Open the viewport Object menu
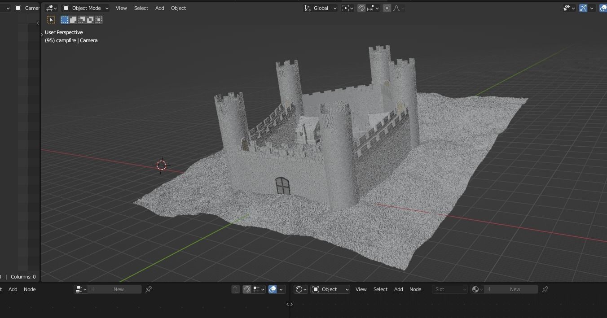Screen dimensions: 607x318 [178, 8]
